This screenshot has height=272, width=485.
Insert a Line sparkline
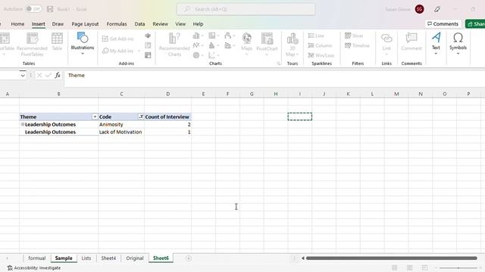click(316, 36)
